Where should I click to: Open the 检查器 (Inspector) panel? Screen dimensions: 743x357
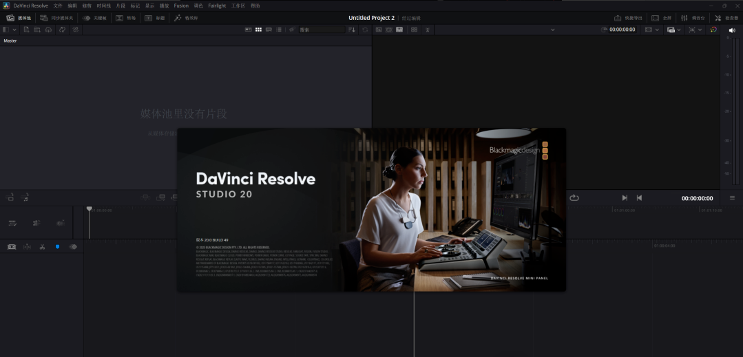point(726,18)
